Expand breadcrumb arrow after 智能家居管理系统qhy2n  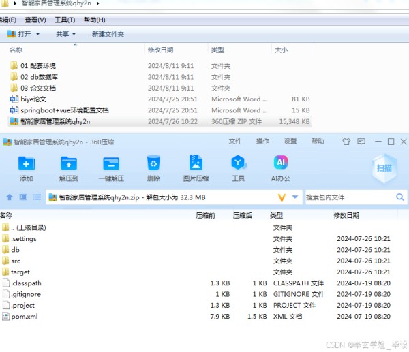[x=97, y=3]
